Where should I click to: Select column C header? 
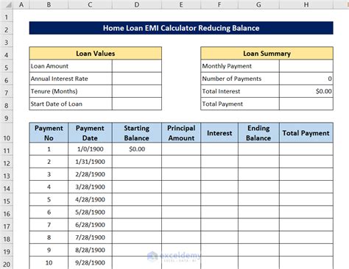[90, 4]
